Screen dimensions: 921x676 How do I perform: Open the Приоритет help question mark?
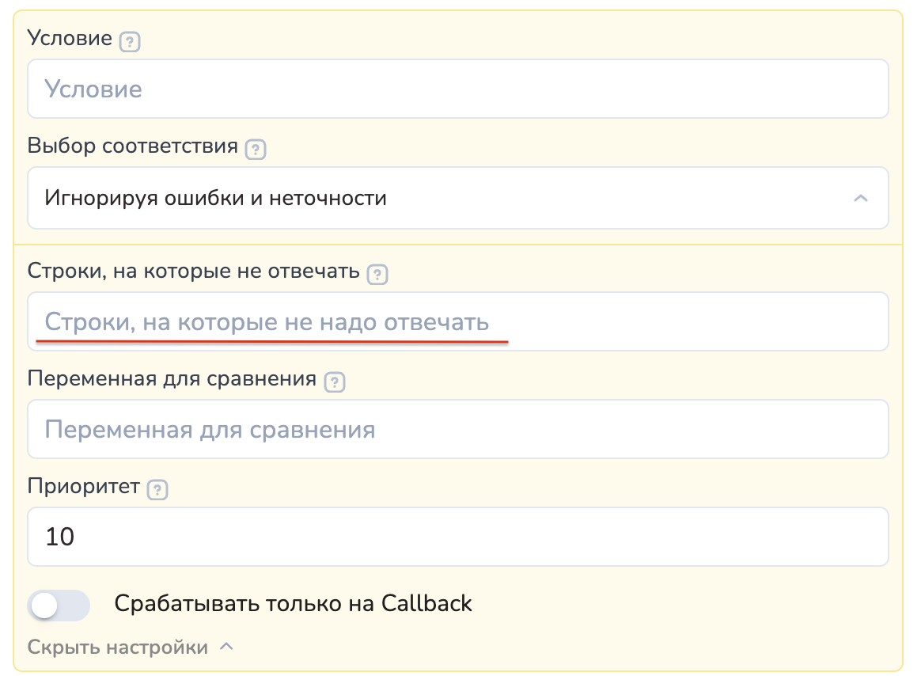click(x=158, y=490)
